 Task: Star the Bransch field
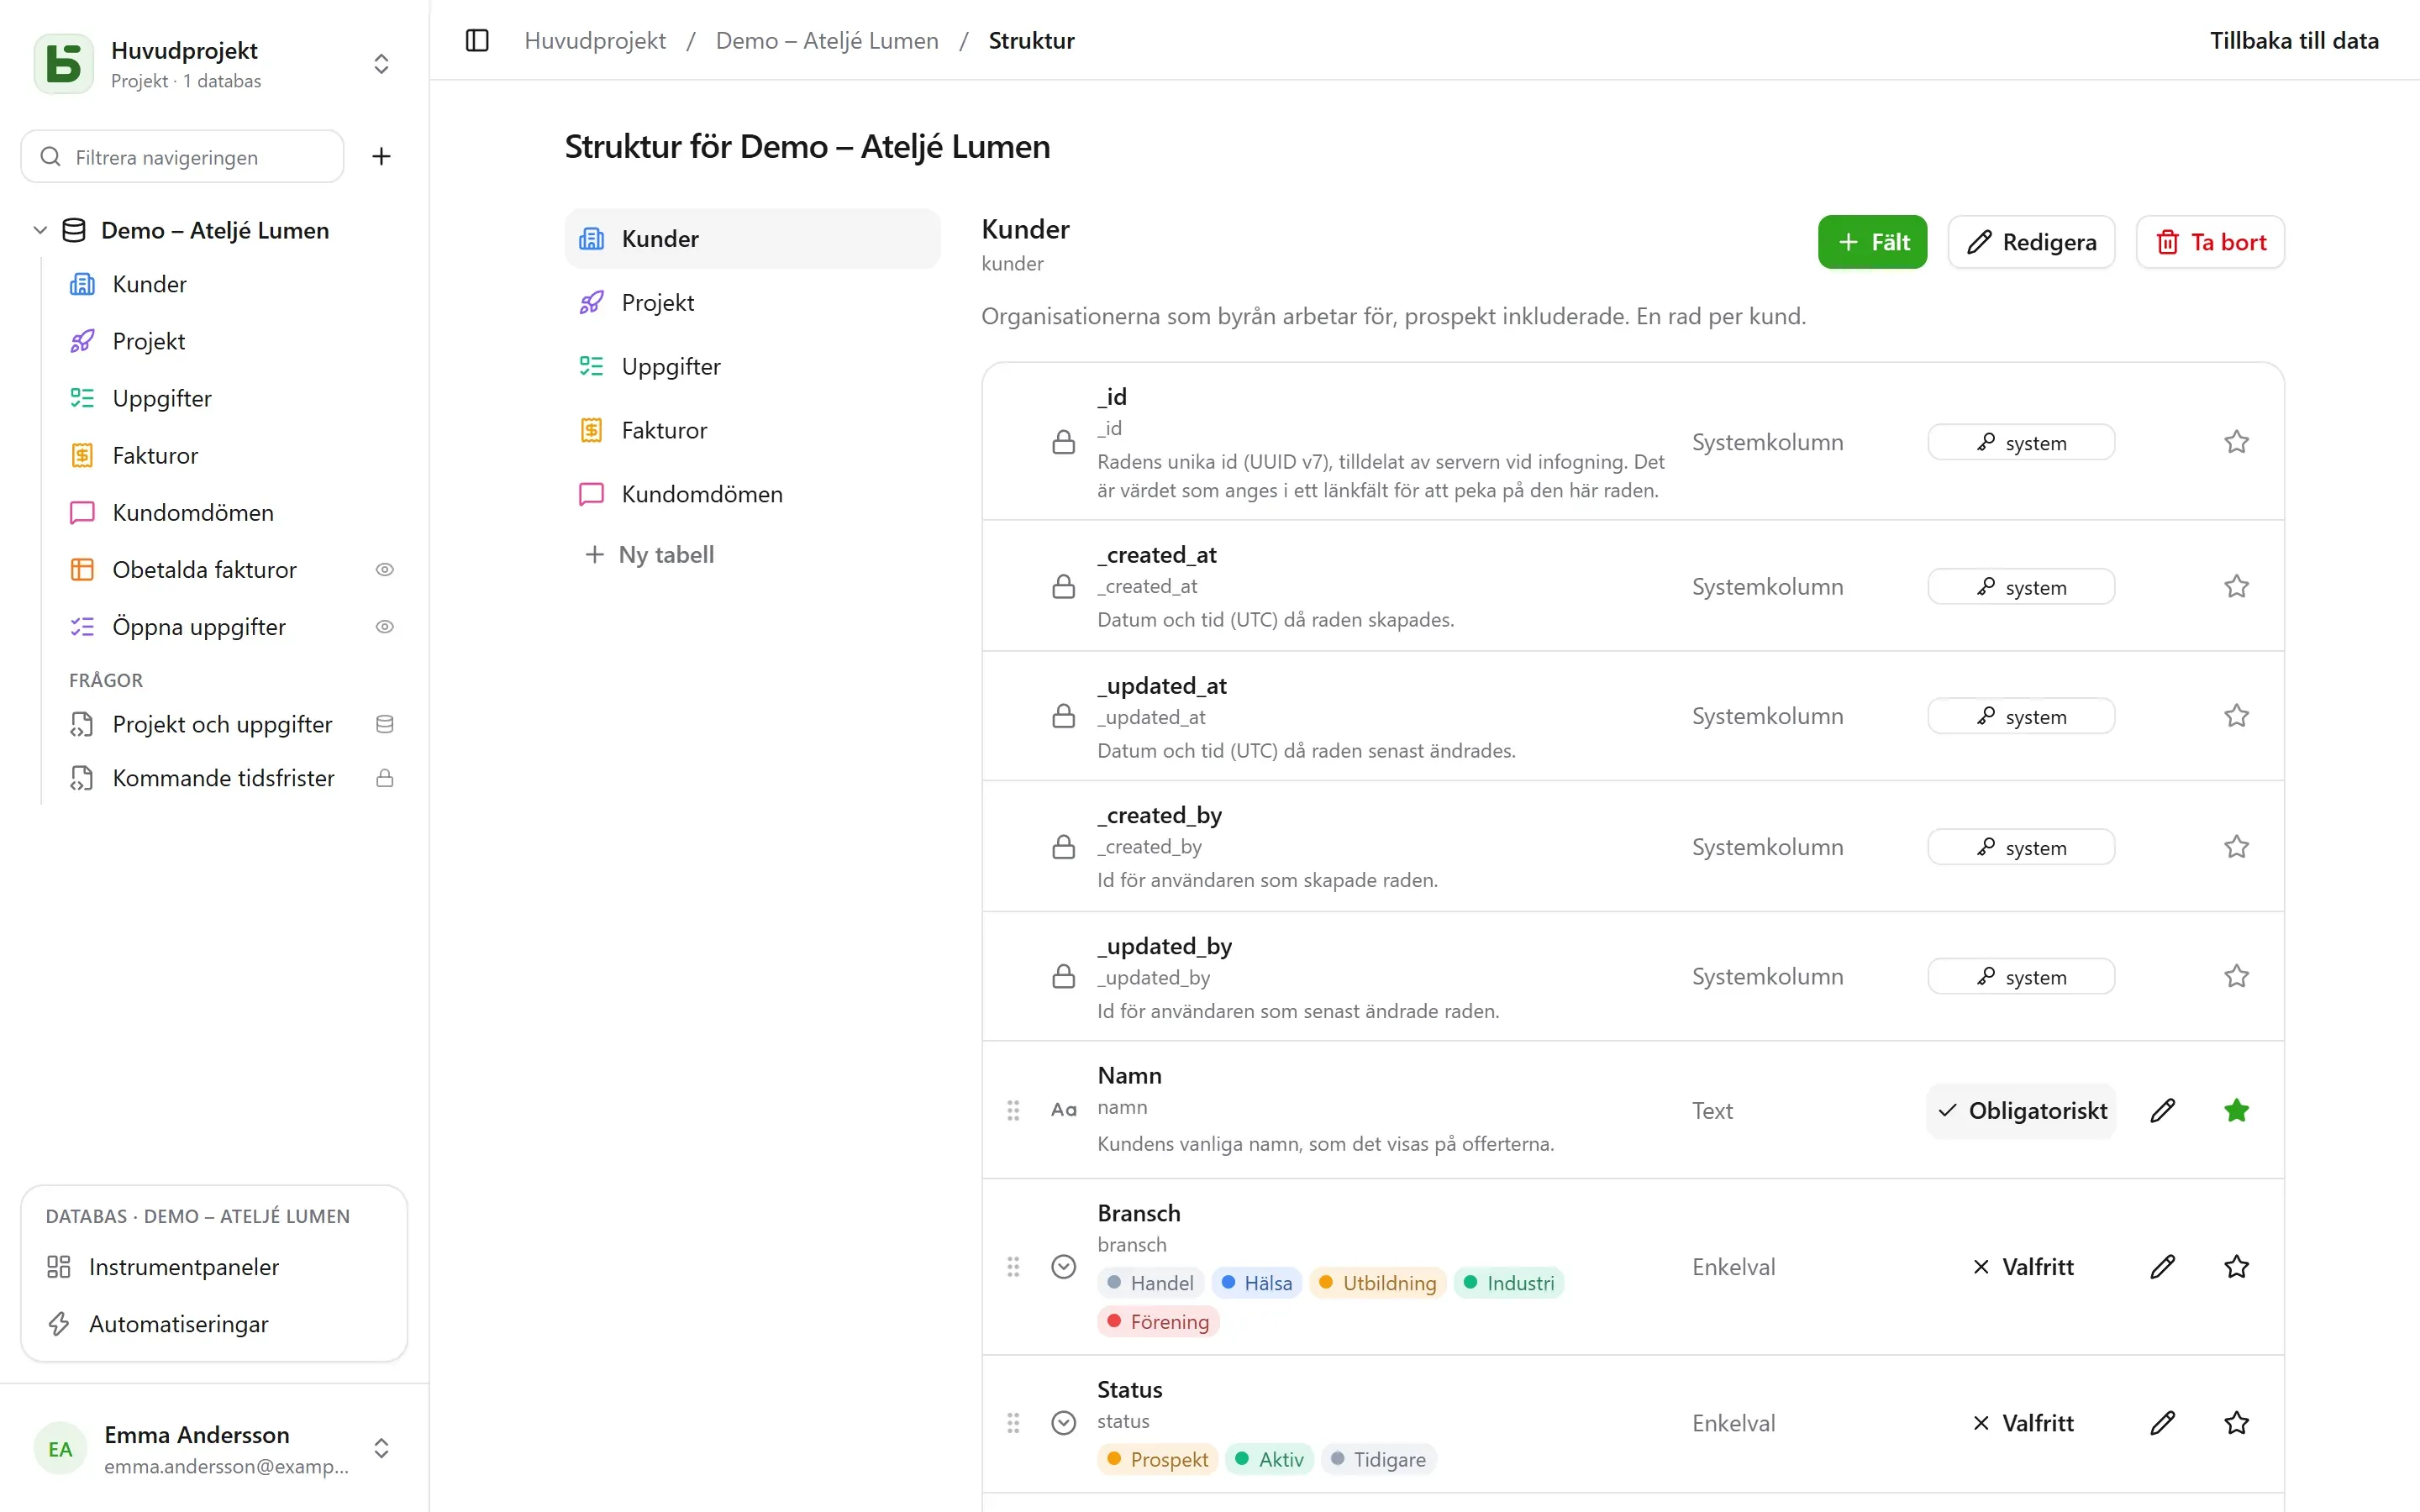(2236, 1267)
